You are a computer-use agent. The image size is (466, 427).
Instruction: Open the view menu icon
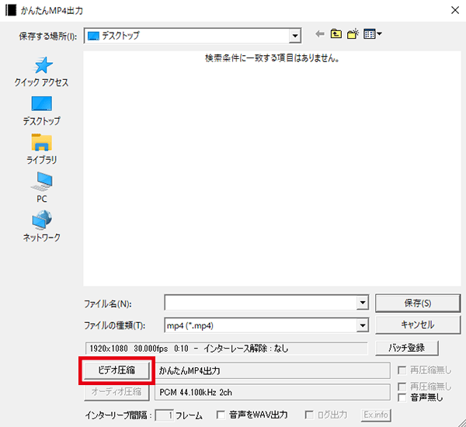pos(373,34)
